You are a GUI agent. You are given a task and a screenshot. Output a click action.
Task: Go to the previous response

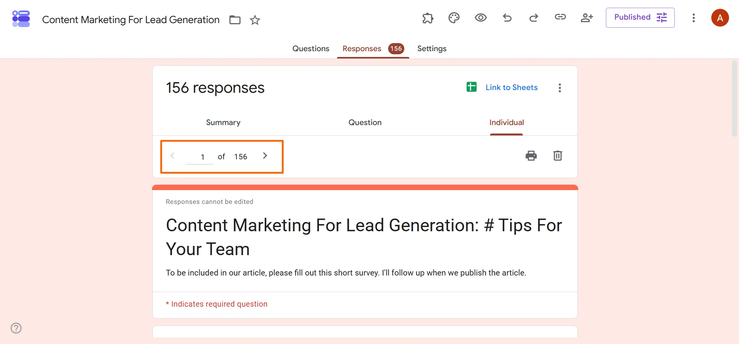(x=172, y=155)
